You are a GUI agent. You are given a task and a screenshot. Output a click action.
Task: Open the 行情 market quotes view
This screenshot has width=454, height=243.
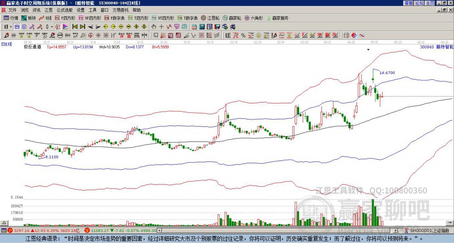(x=11, y=18)
